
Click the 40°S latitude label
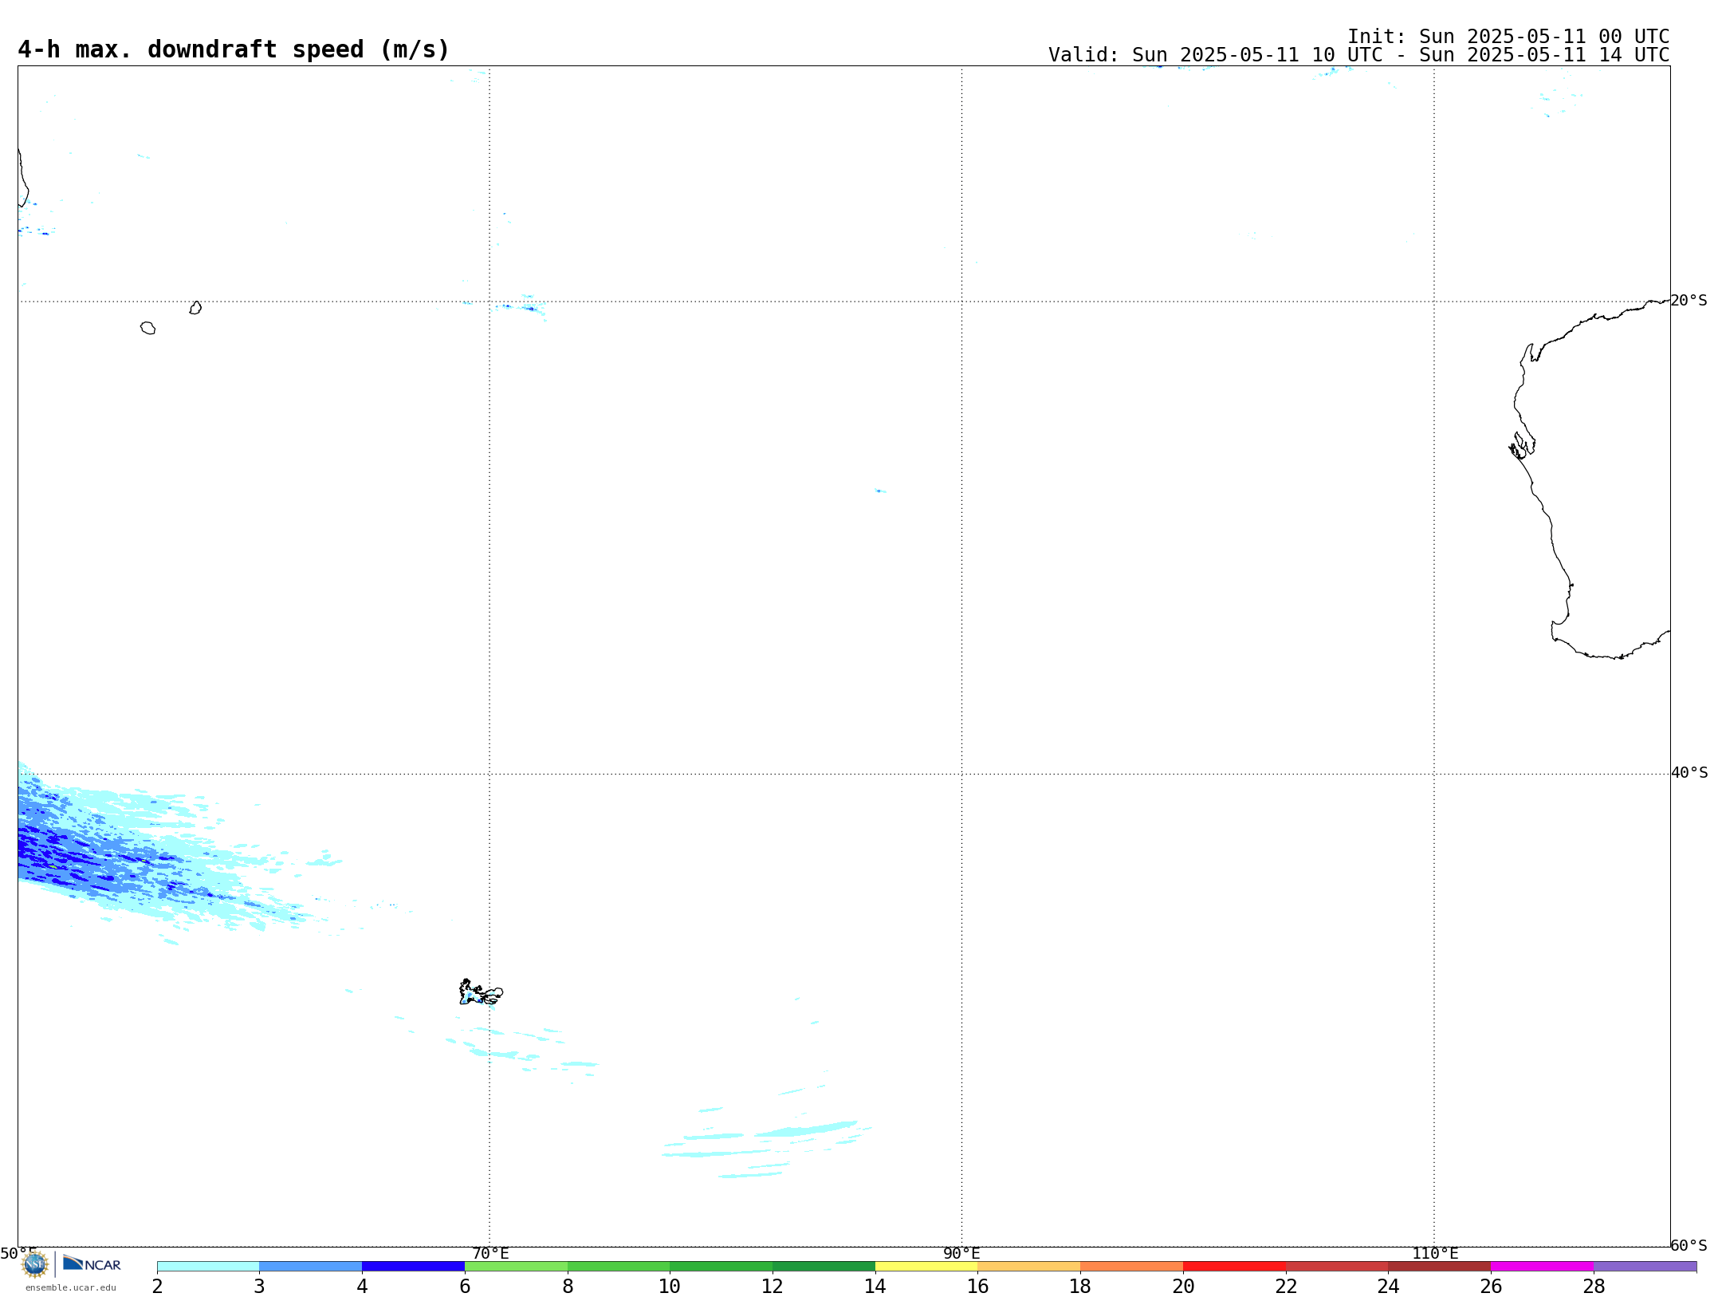click(x=1689, y=773)
